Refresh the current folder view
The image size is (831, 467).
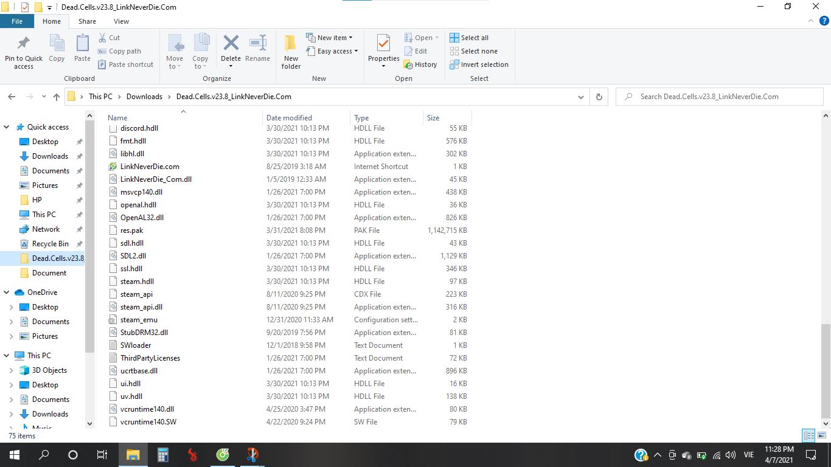point(599,97)
